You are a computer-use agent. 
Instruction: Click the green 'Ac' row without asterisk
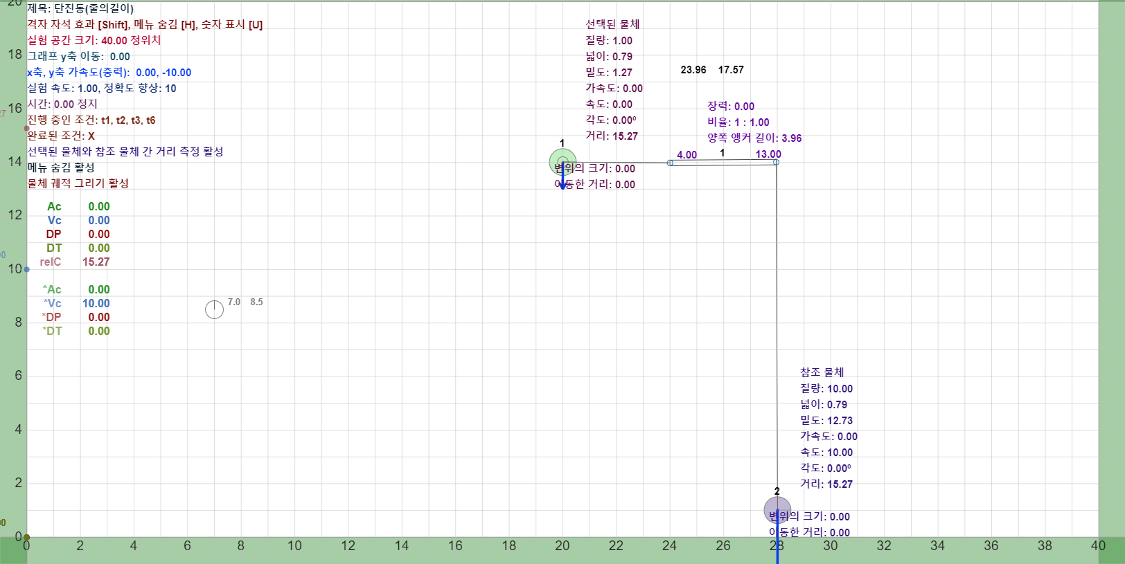[78, 206]
